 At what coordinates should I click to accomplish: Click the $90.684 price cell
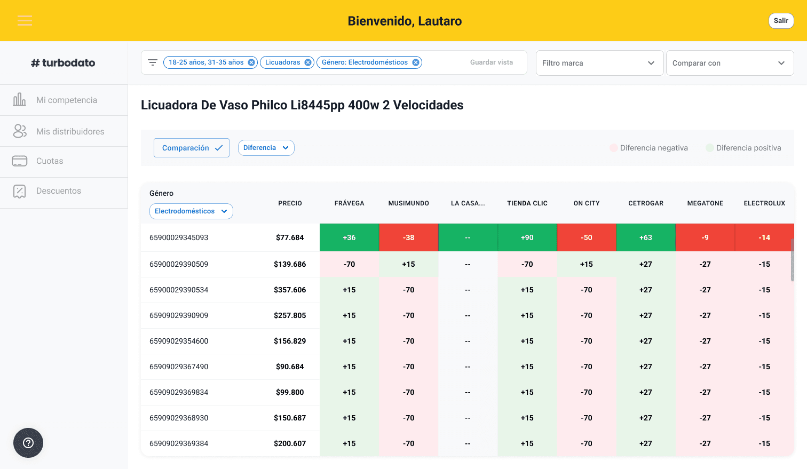coord(290,367)
